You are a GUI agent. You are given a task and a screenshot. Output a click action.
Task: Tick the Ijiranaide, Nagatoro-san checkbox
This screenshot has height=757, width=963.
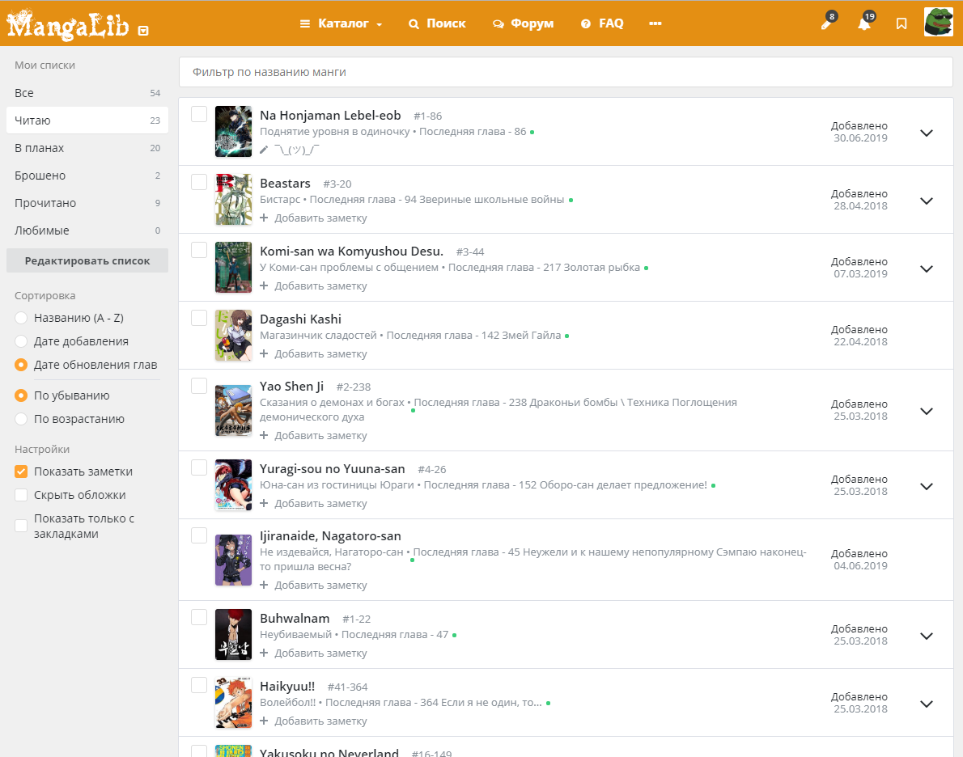[x=199, y=535]
